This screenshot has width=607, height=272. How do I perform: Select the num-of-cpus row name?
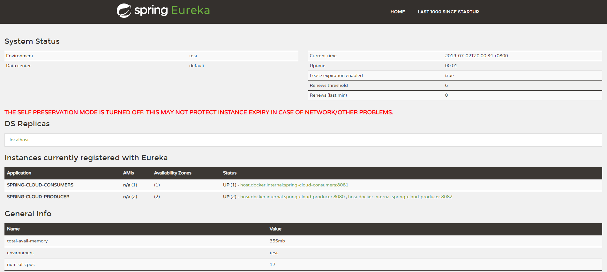21,264
